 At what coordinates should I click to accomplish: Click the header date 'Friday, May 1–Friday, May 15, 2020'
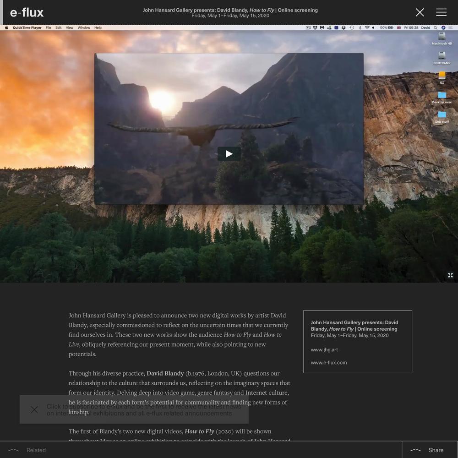pyautogui.click(x=230, y=16)
